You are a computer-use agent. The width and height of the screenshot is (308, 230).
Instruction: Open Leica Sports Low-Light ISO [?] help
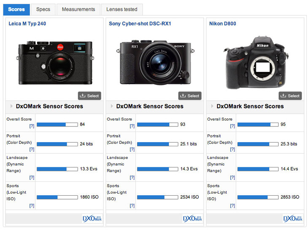pyautogui.click(x=32, y=206)
